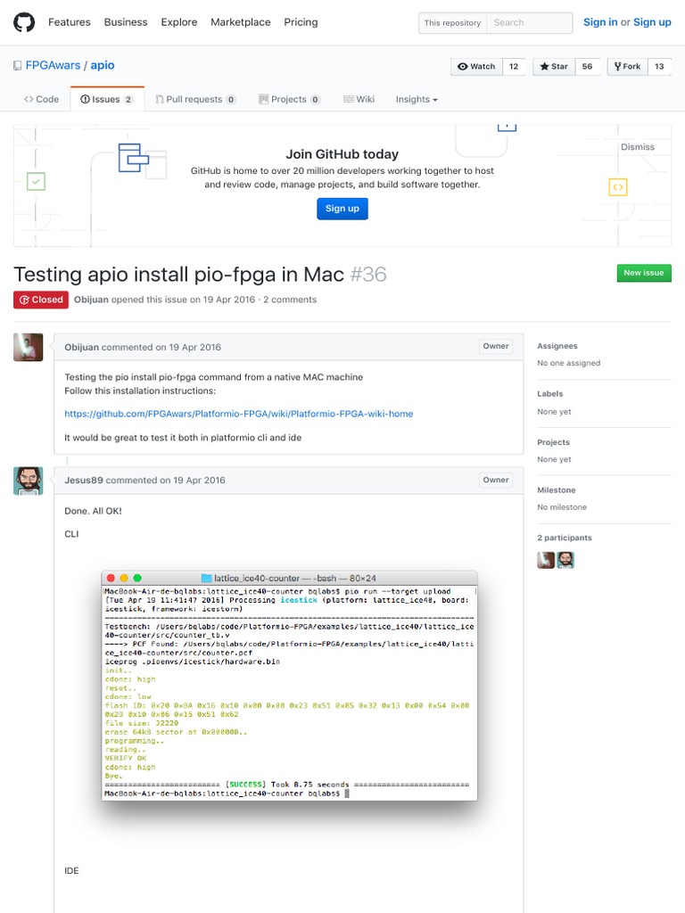This screenshot has height=913, width=685.
Task: Switch to the Code tab
Action: coord(41,99)
